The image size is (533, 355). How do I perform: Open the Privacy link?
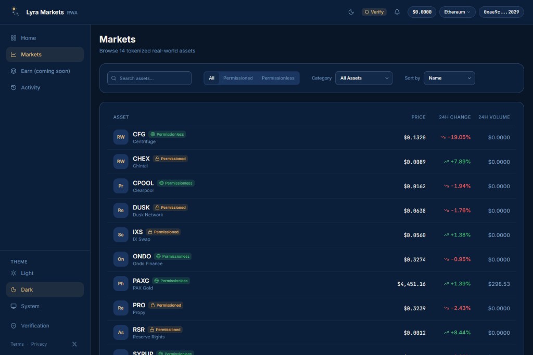click(39, 344)
